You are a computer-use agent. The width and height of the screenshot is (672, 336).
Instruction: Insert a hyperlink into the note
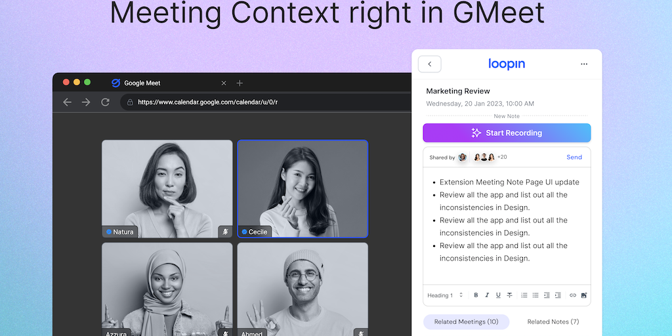573,295
